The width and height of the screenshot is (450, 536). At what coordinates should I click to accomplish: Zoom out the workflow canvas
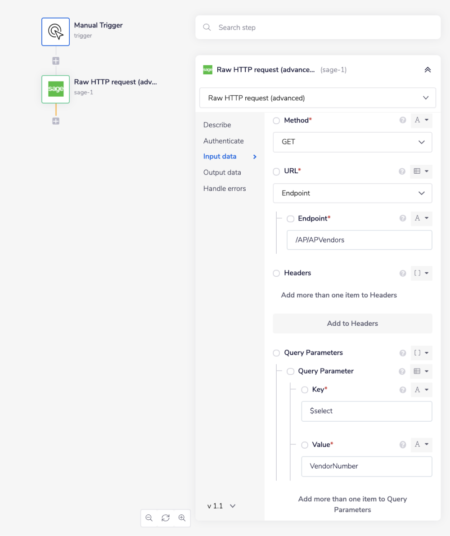coord(149,518)
